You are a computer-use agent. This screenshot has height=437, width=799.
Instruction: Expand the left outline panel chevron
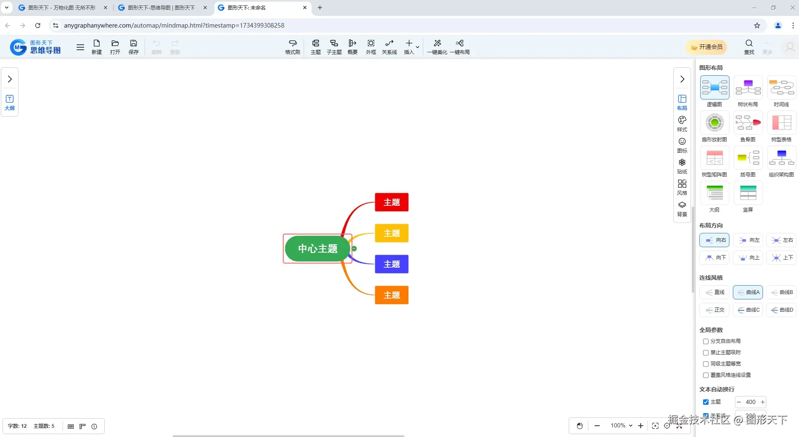tap(10, 79)
